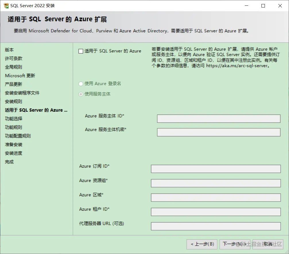Go back with the 上一步(B) button
The image size is (289, 254).
202,244
